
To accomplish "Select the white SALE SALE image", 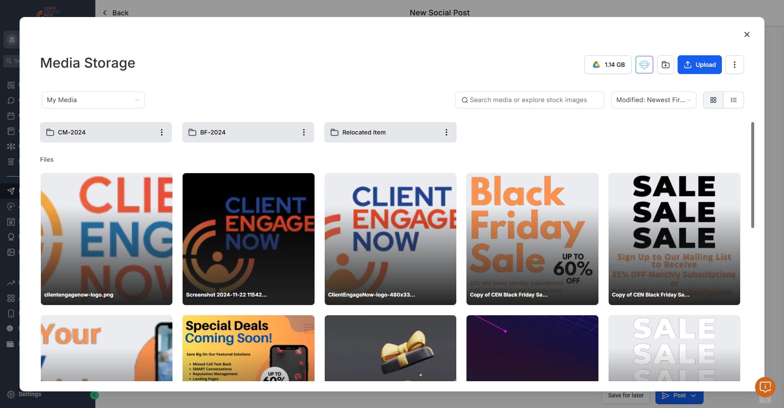I will pyautogui.click(x=674, y=348).
